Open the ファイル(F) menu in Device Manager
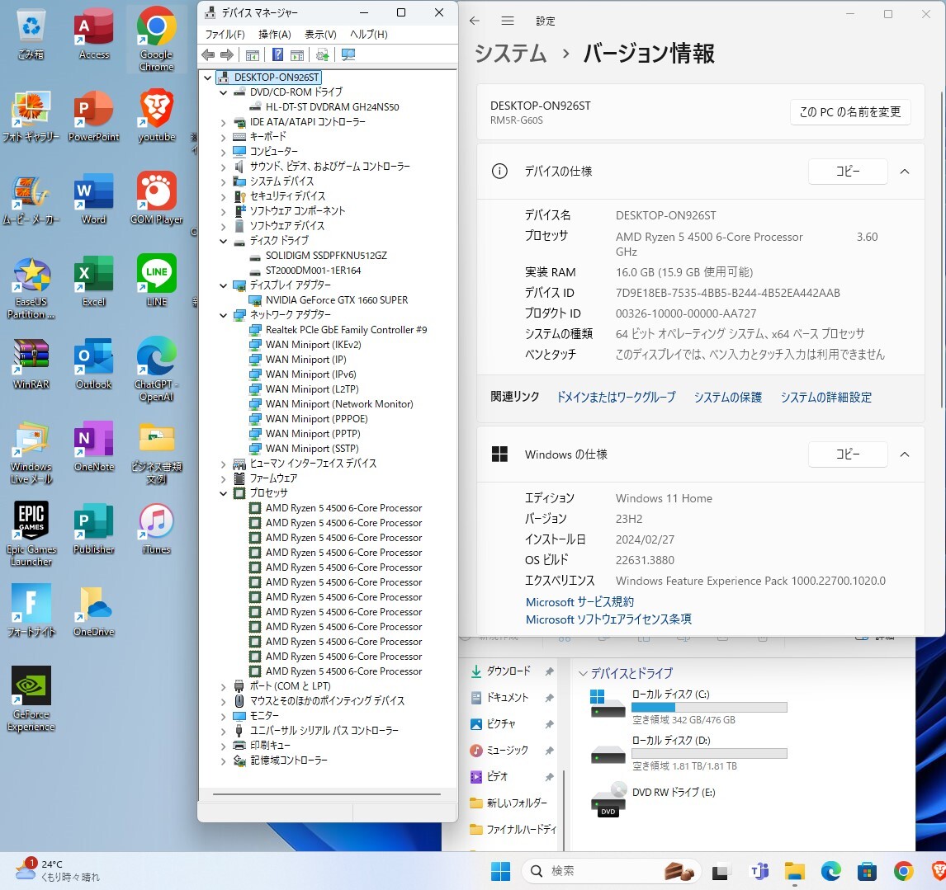 (225, 35)
